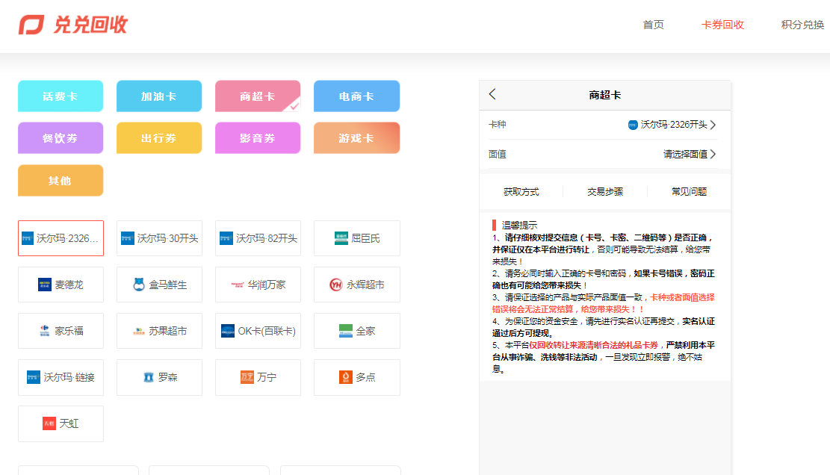Select the 餐饮券 category
830x475 pixels.
[61, 138]
